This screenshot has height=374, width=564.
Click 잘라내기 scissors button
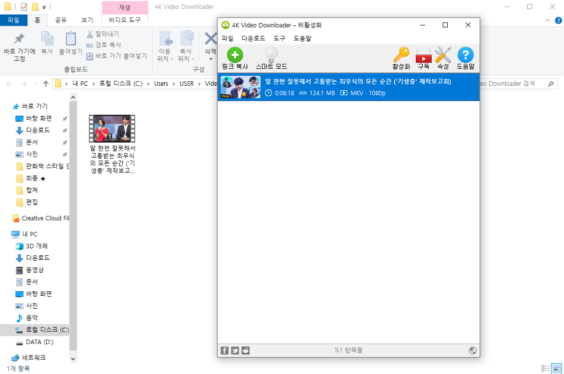(x=102, y=34)
